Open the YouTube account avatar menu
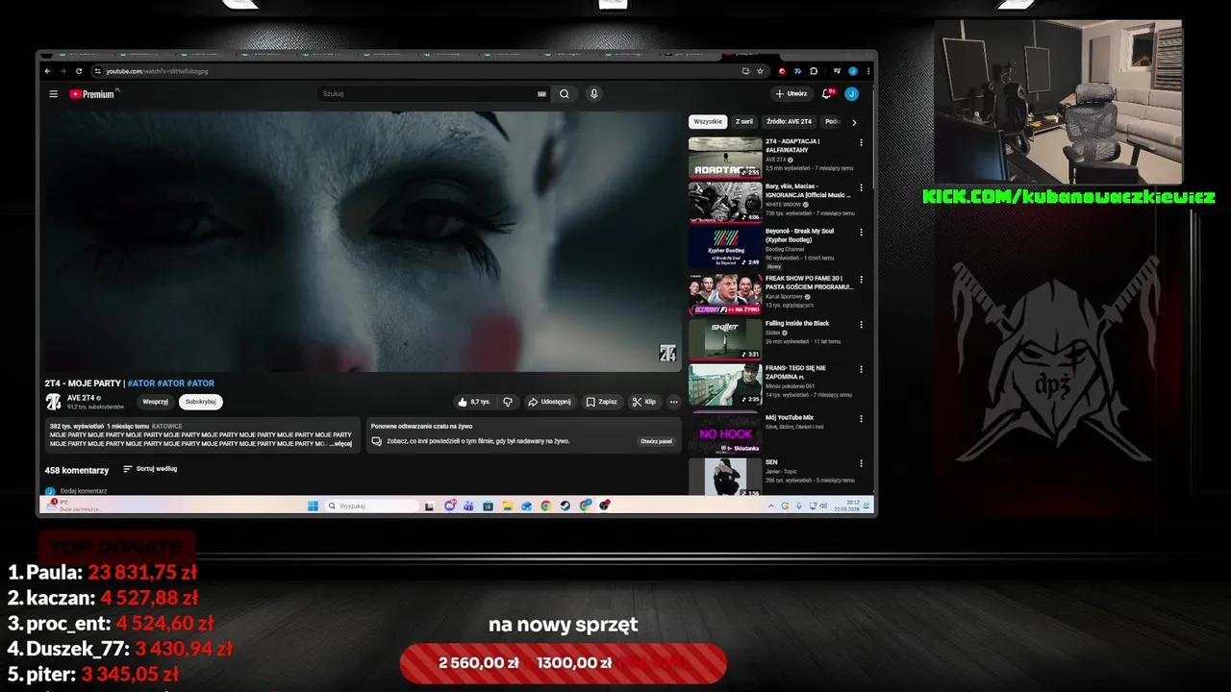Image resolution: width=1231 pixels, height=692 pixels. tap(851, 94)
